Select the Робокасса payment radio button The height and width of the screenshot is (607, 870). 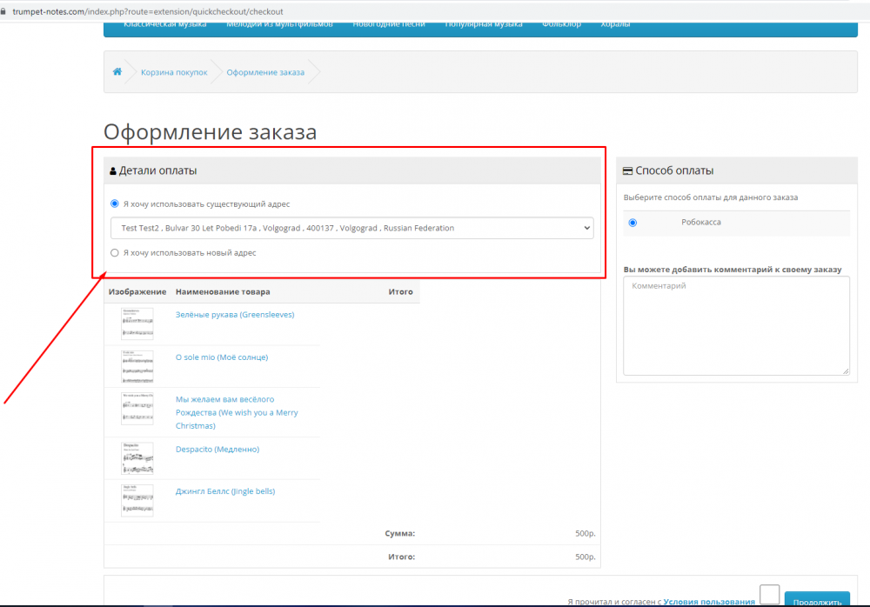coord(632,223)
